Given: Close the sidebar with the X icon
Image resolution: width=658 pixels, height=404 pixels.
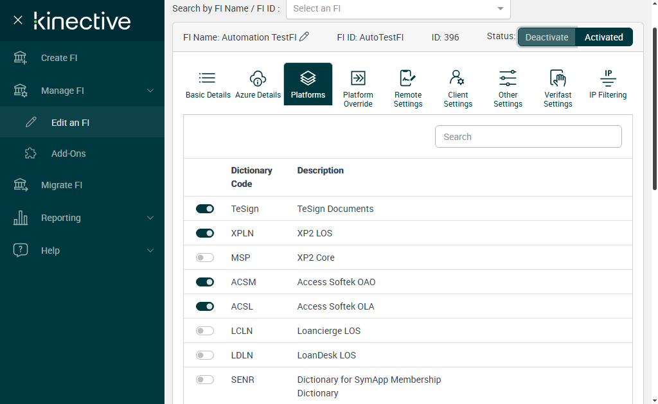Looking at the screenshot, I should click(17, 20).
